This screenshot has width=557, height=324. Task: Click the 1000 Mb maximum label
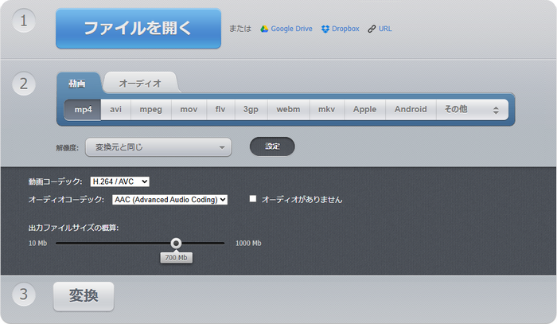click(248, 244)
